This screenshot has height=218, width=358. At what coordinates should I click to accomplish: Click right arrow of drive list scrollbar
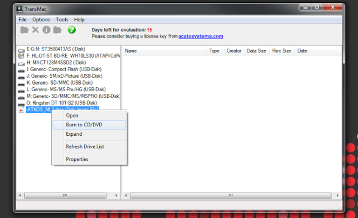click(116, 196)
